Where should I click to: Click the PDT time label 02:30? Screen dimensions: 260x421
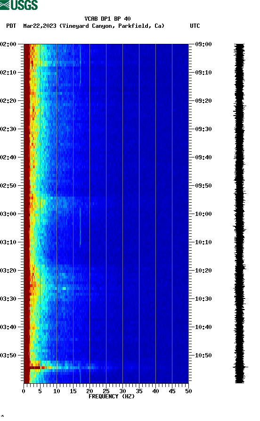(x=8, y=129)
